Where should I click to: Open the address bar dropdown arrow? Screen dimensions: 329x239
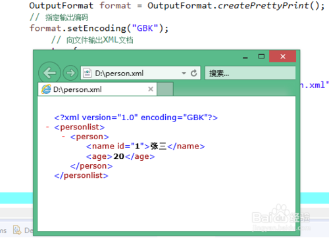coord(184,74)
